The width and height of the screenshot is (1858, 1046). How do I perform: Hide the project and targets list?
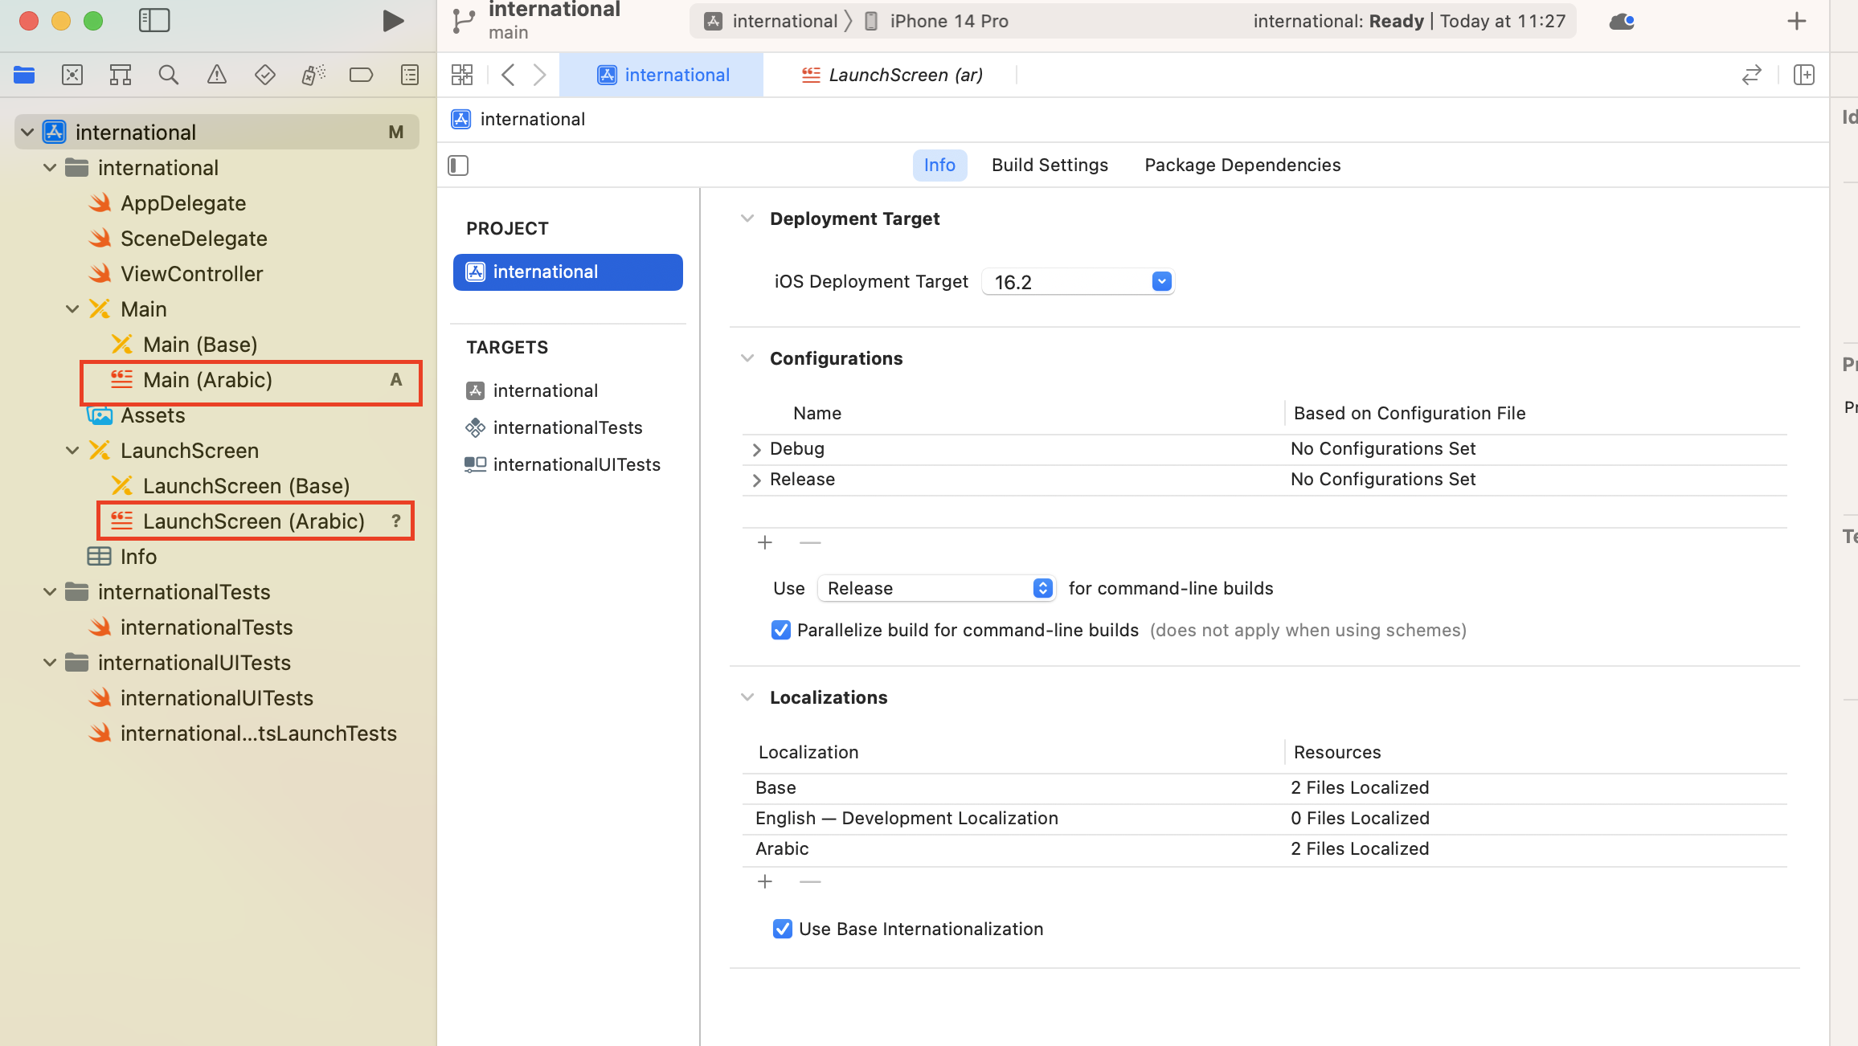coord(458,165)
